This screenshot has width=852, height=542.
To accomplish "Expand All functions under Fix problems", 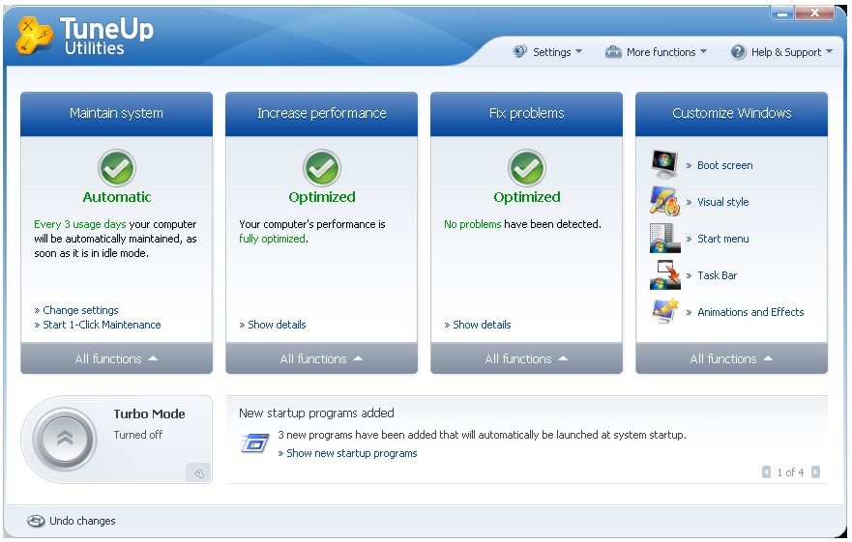I will pyautogui.click(x=526, y=358).
